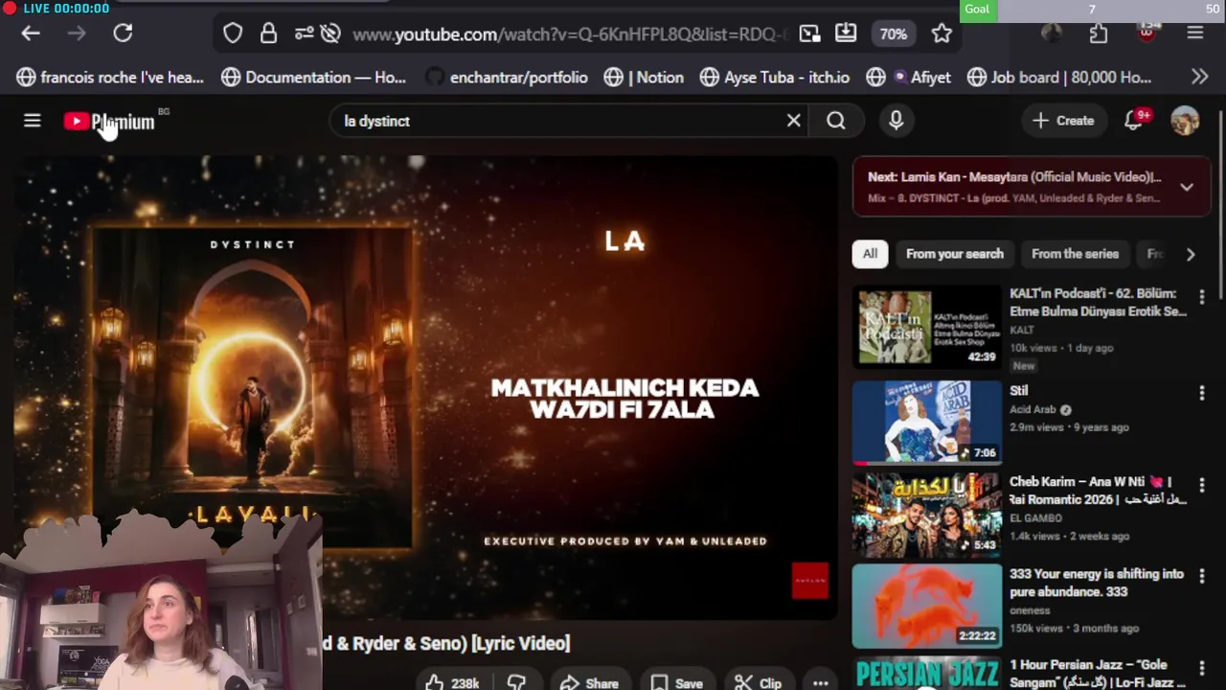The width and height of the screenshot is (1226, 690).
Task: Reset the 70% zoom level indicator
Action: pos(893,34)
